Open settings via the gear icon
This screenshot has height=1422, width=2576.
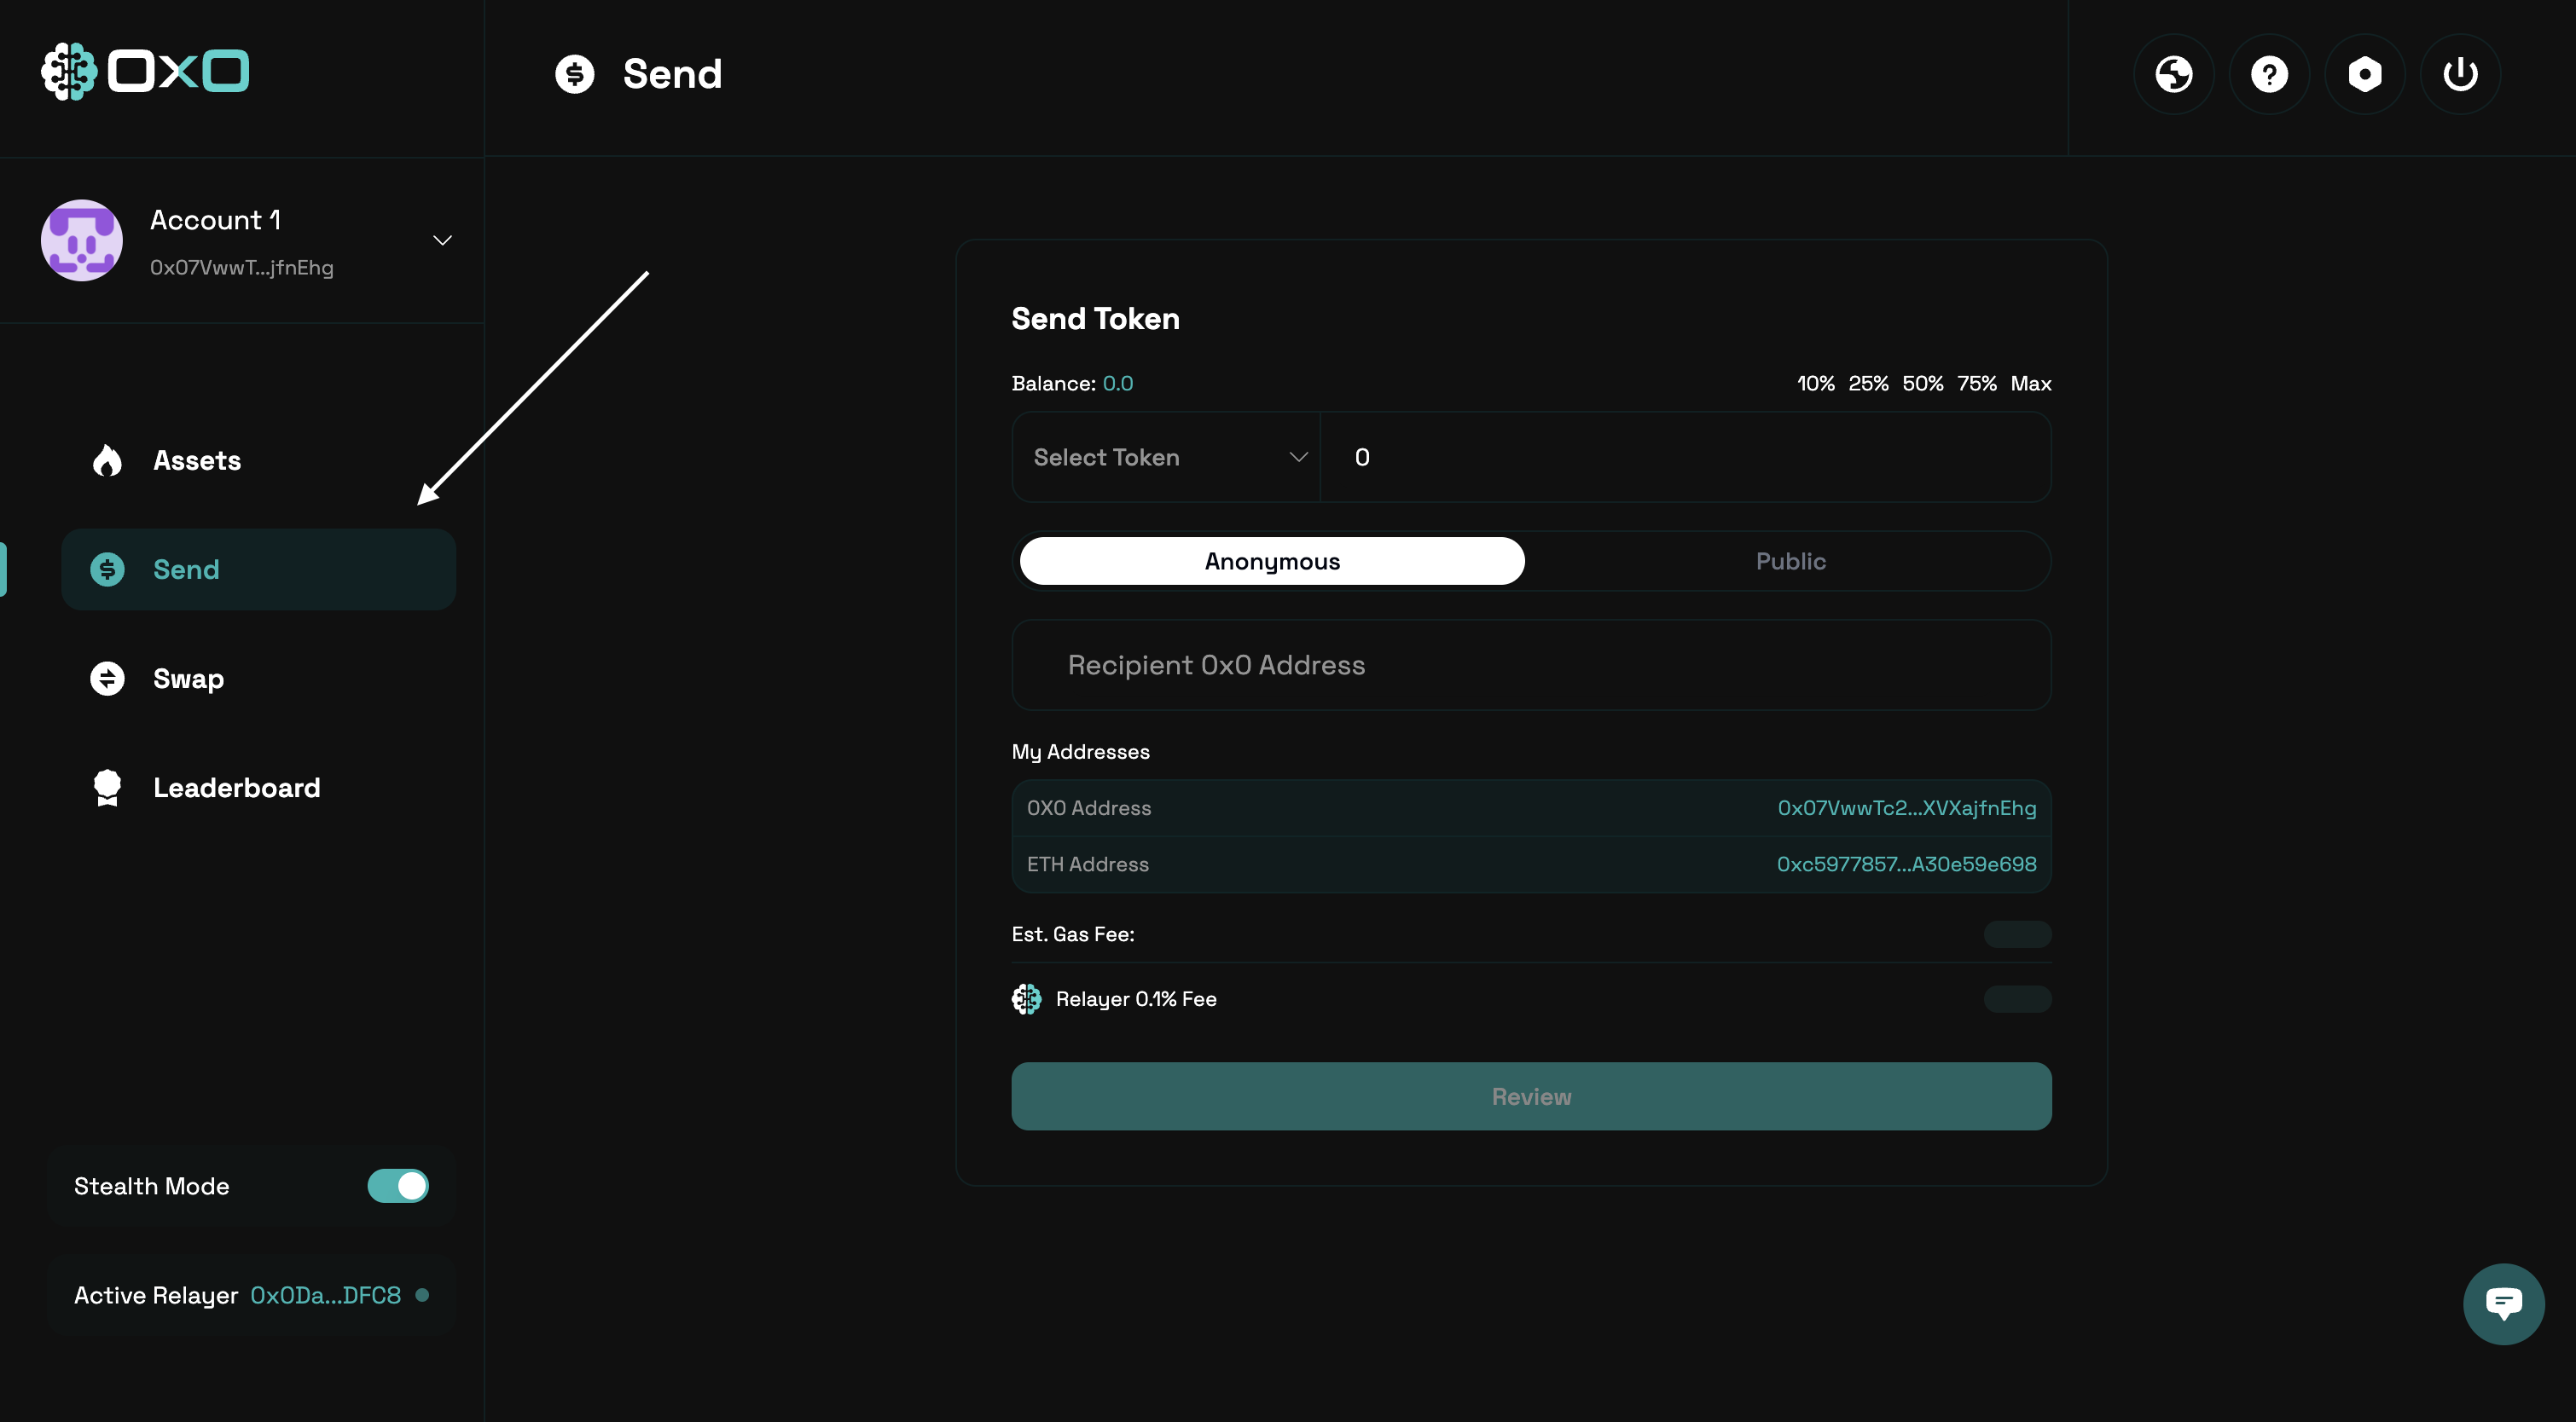coord(2364,73)
